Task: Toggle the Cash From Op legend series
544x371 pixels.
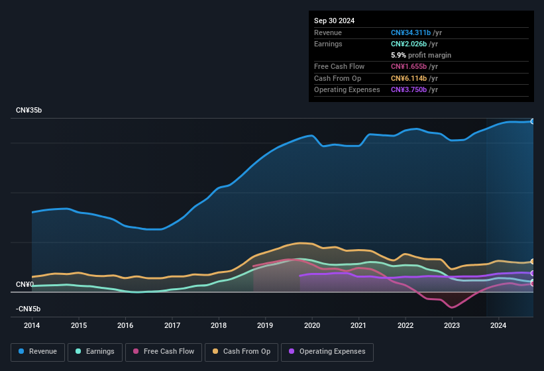Action: (241, 352)
